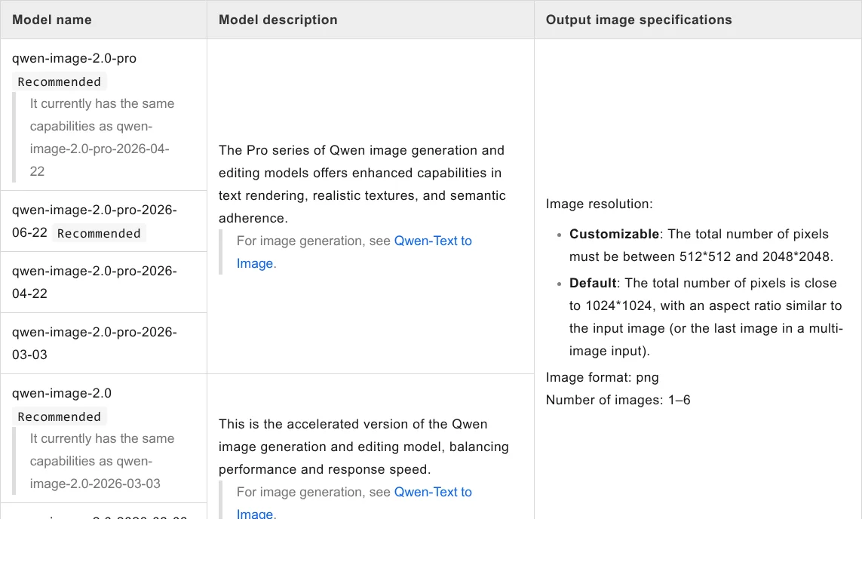Click the "qwen-image-2.0" model name
This screenshot has width=862, height=565.
pyautogui.click(x=62, y=393)
